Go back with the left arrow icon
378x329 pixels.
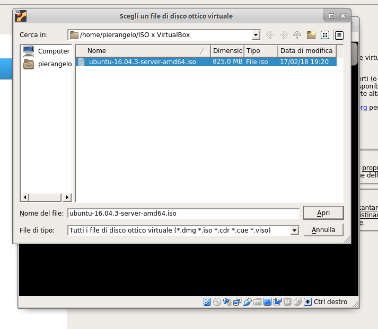270,35
